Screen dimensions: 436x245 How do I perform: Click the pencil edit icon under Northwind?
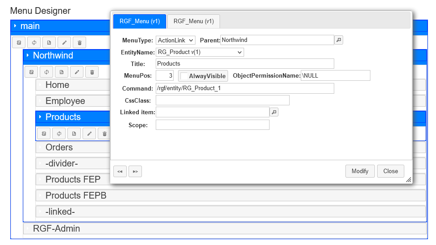(x=77, y=72)
